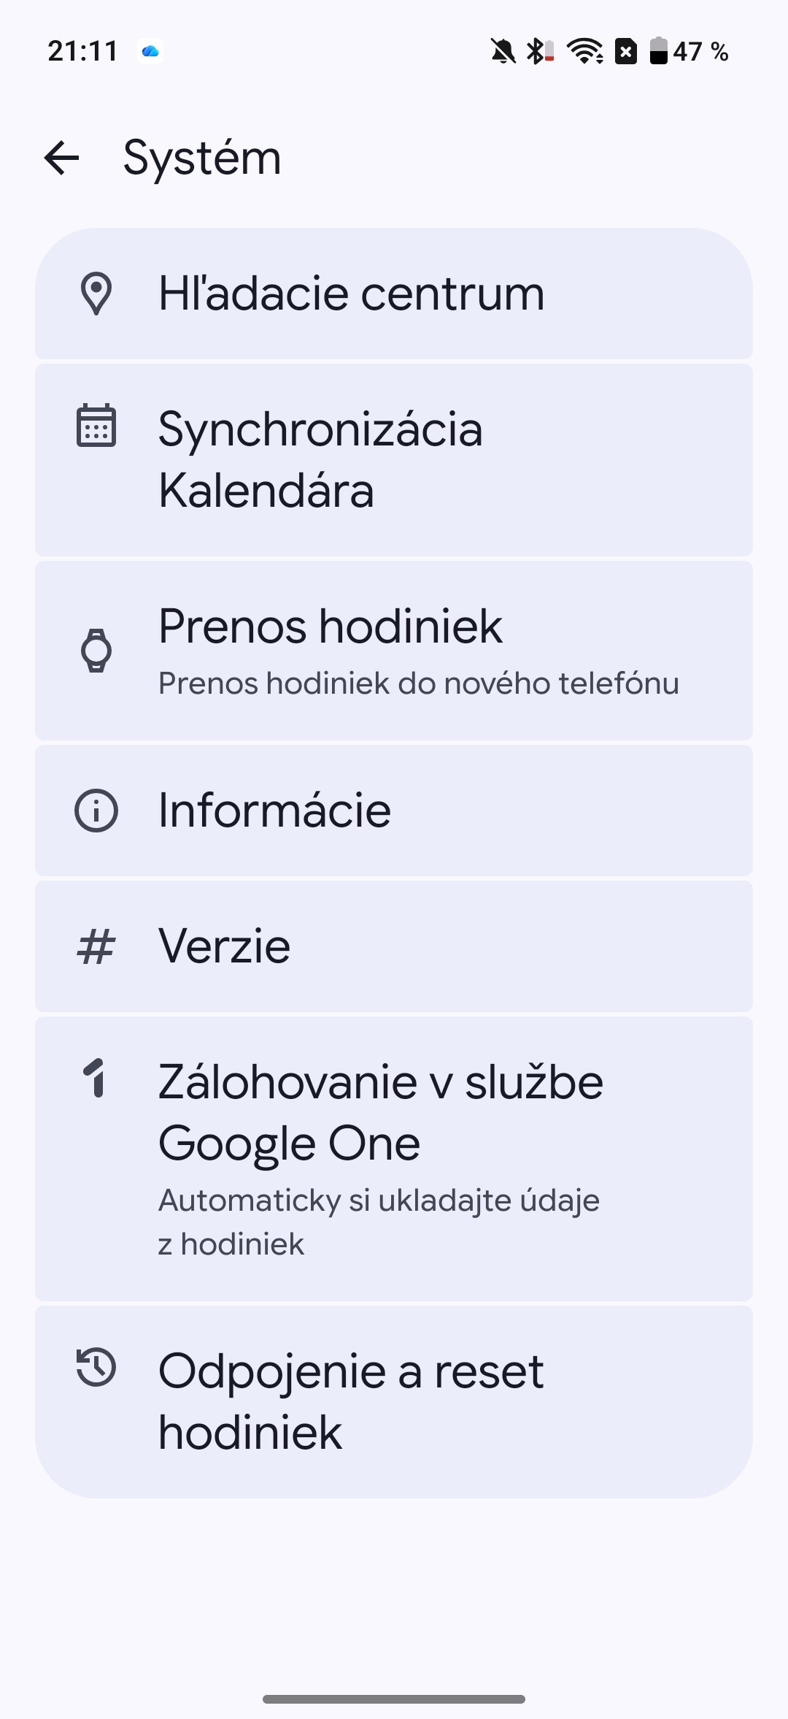
Task: Tap the Google One icon
Action: tap(96, 1078)
